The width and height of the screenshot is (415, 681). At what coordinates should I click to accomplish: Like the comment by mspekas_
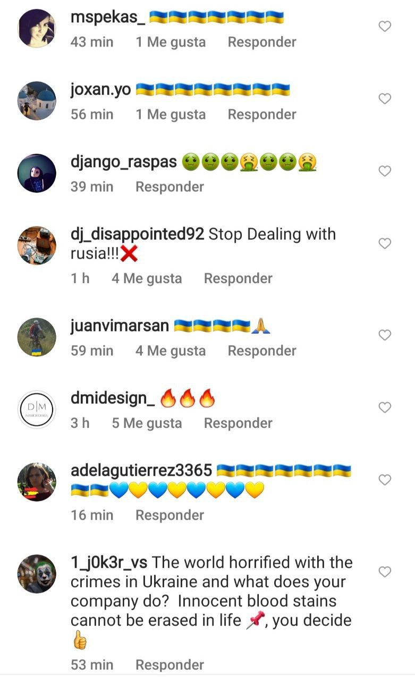385,27
